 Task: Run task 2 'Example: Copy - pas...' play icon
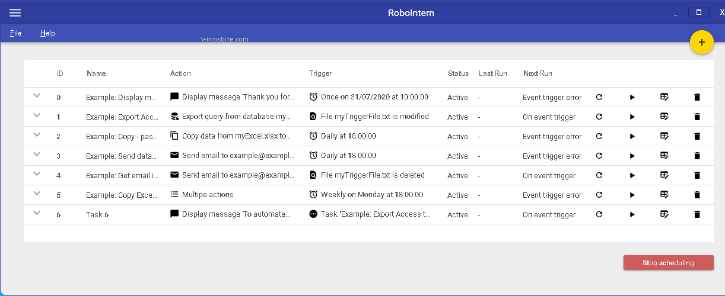point(632,136)
